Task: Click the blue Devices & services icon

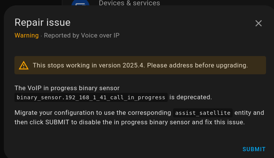Action: (x=80, y=4)
